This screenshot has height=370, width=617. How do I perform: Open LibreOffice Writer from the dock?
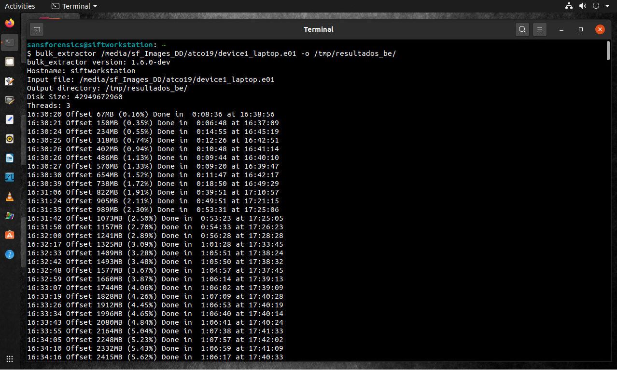10,158
